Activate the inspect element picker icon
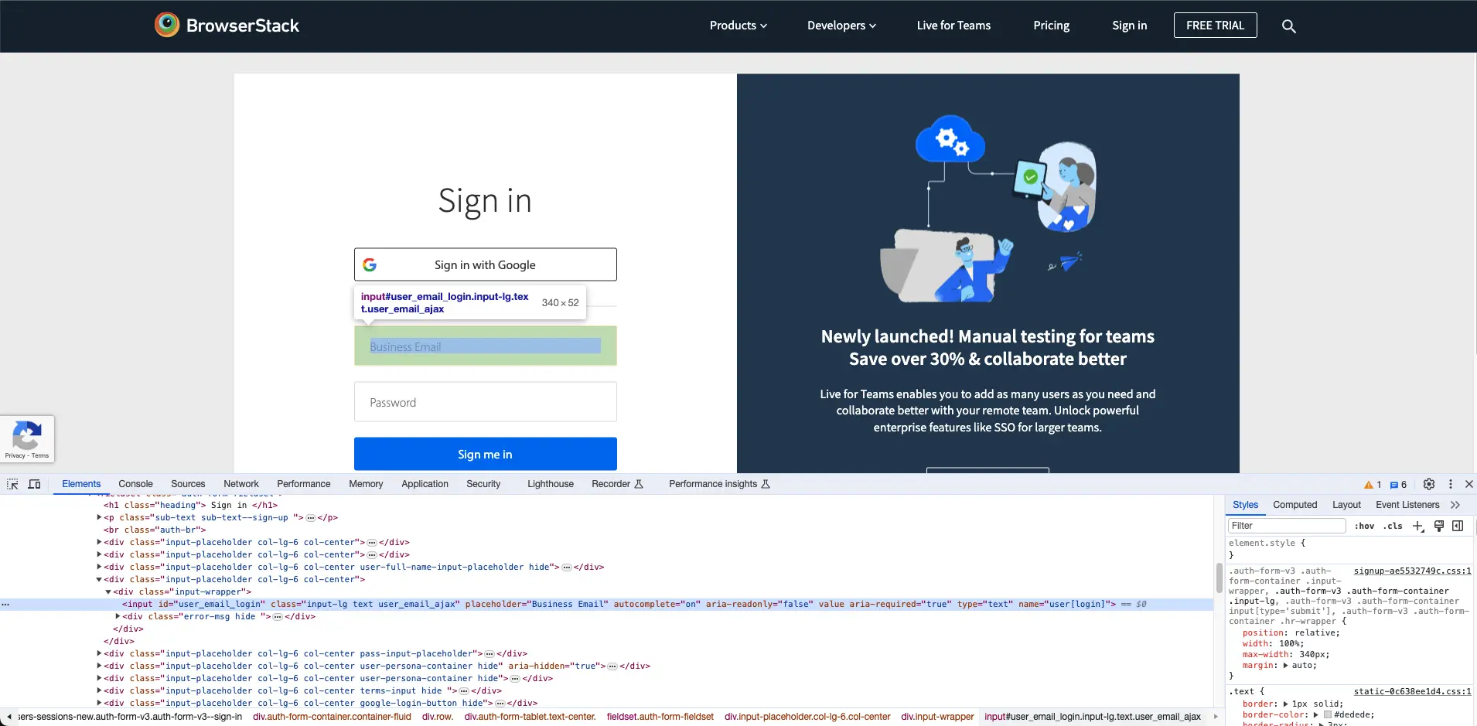The width and height of the screenshot is (1477, 726). tap(12, 484)
